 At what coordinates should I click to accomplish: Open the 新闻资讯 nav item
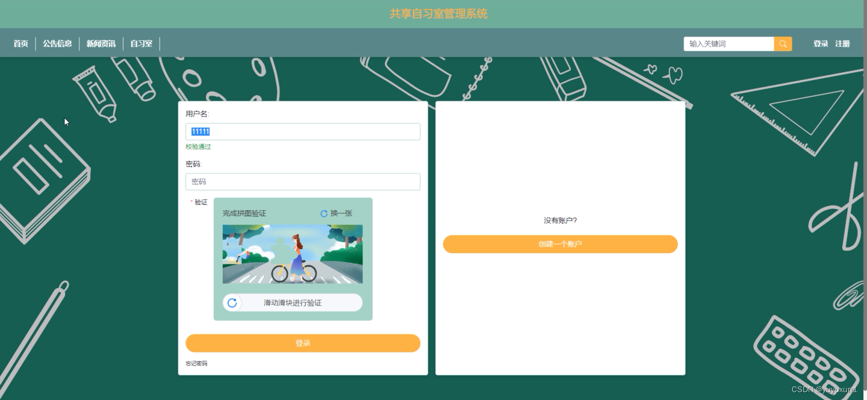tap(101, 43)
